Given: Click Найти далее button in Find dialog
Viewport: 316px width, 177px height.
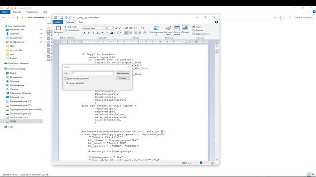Looking at the screenshot, I should click(123, 73).
